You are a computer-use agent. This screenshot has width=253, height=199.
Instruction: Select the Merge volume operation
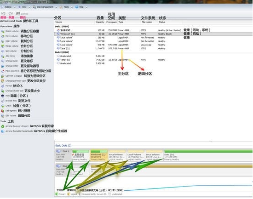10,46
